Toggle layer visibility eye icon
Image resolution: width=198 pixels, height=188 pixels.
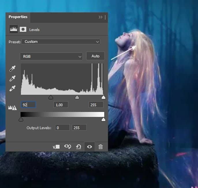(89, 146)
